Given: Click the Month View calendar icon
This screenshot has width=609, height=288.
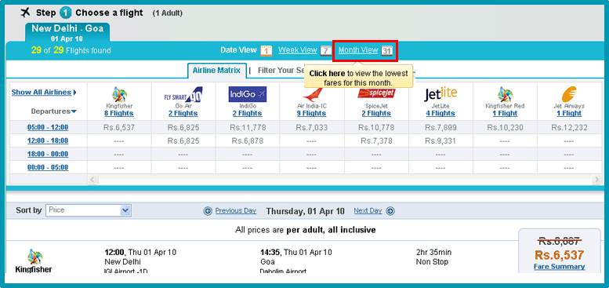Looking at the screenshot, I should (387, 50).
